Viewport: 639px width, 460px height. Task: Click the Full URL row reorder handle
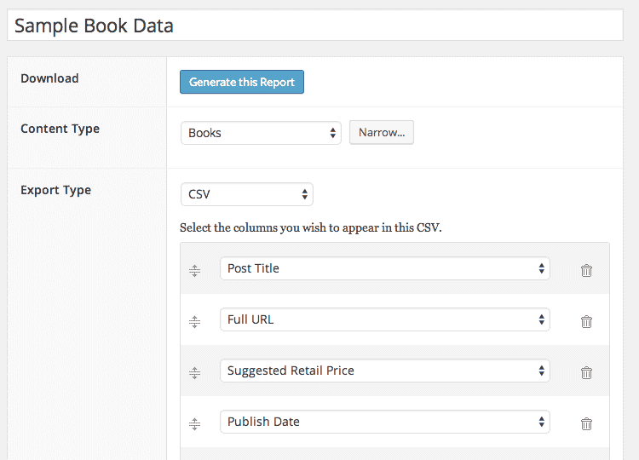[x=195, y=322]
